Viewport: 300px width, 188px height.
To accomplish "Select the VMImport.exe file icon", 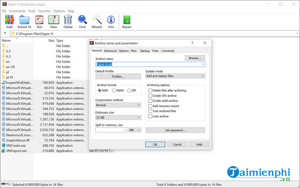I will click(3, 151).
